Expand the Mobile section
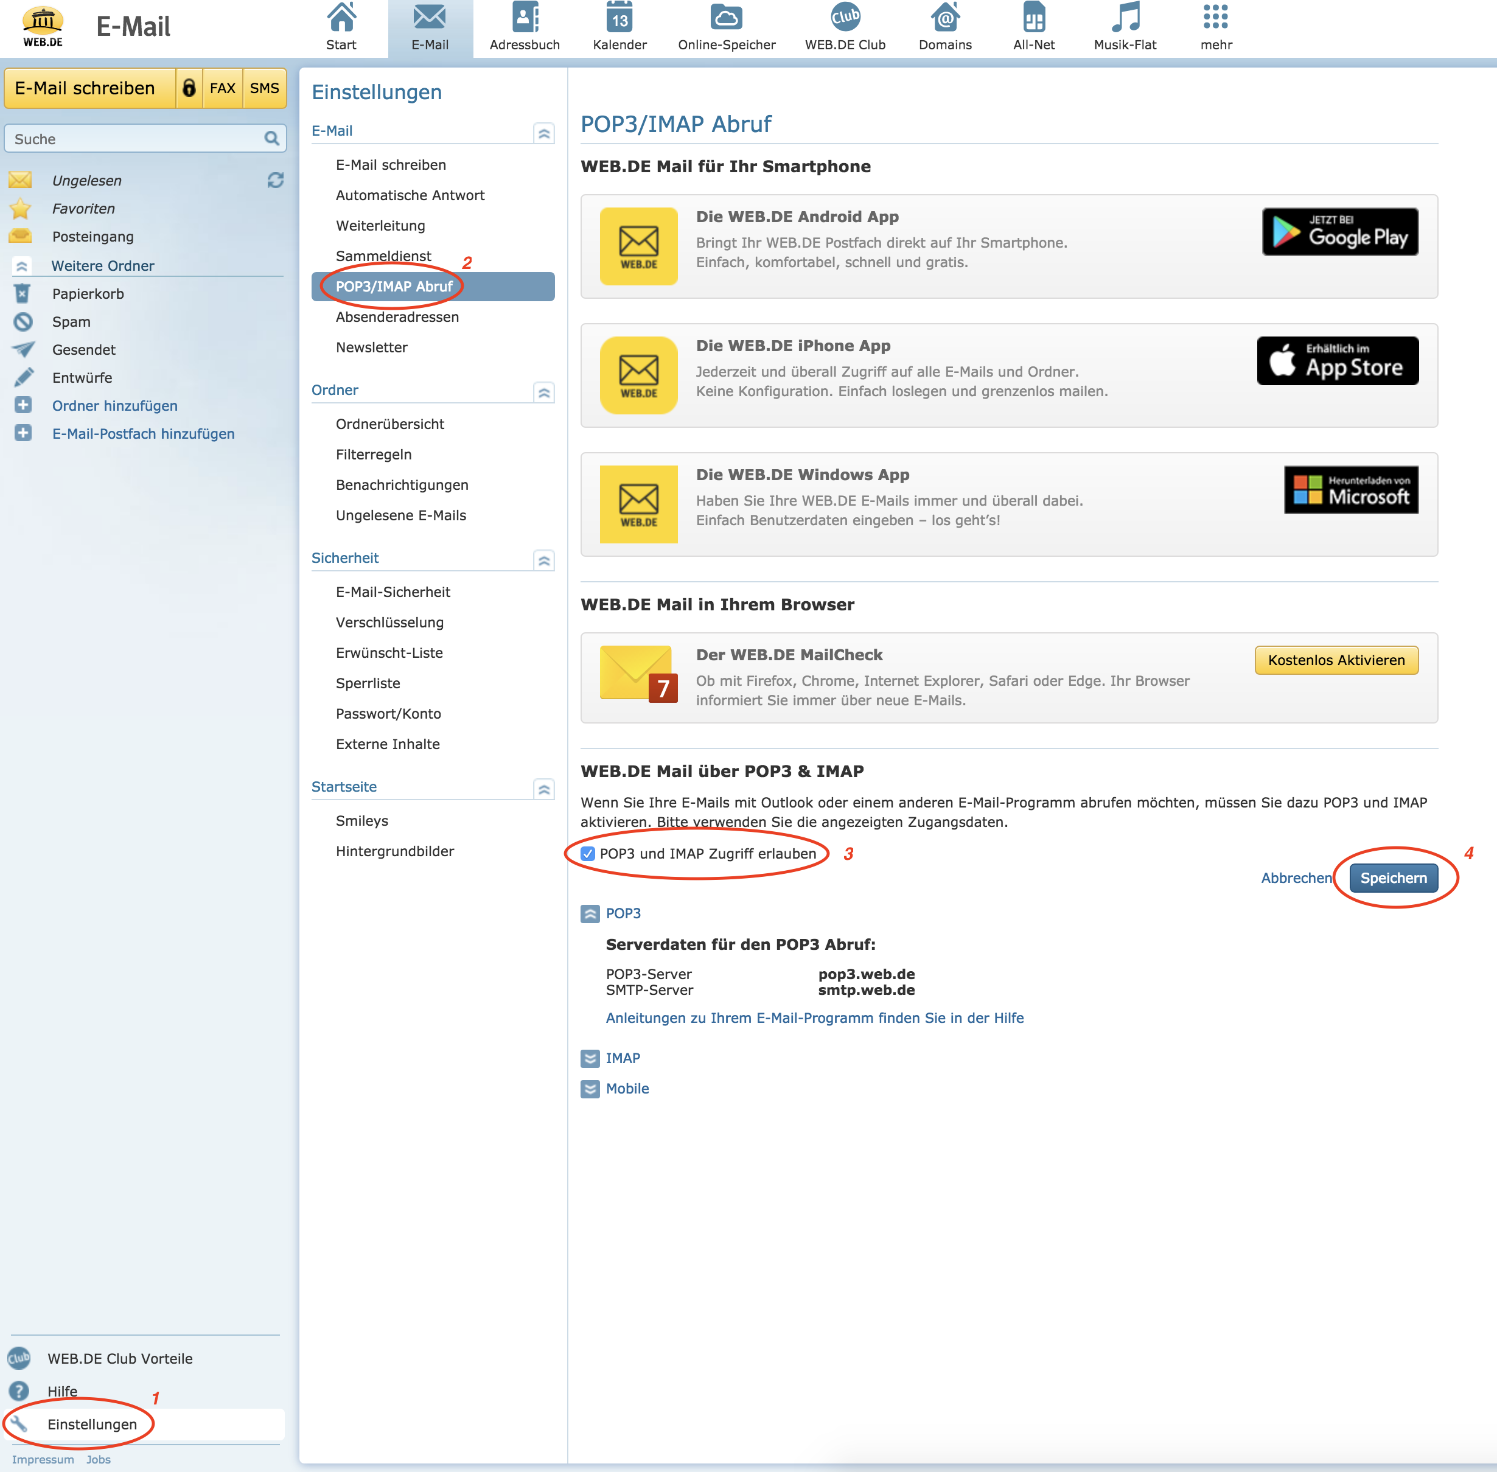 (x=590, y=1089)
